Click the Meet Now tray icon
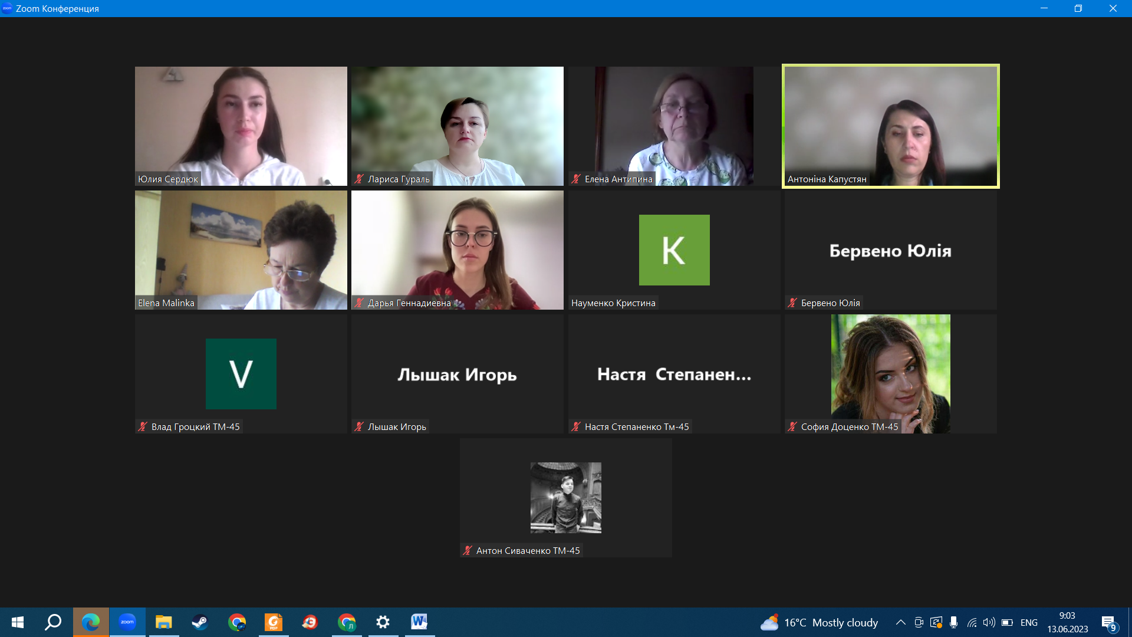The width and height of the screenshot is (1132, 637). pos(919,622)
